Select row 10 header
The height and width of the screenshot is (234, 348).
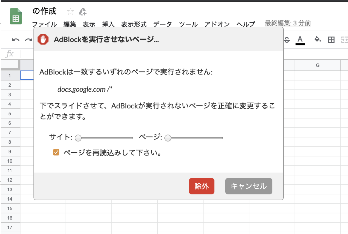tap(10, 161)
